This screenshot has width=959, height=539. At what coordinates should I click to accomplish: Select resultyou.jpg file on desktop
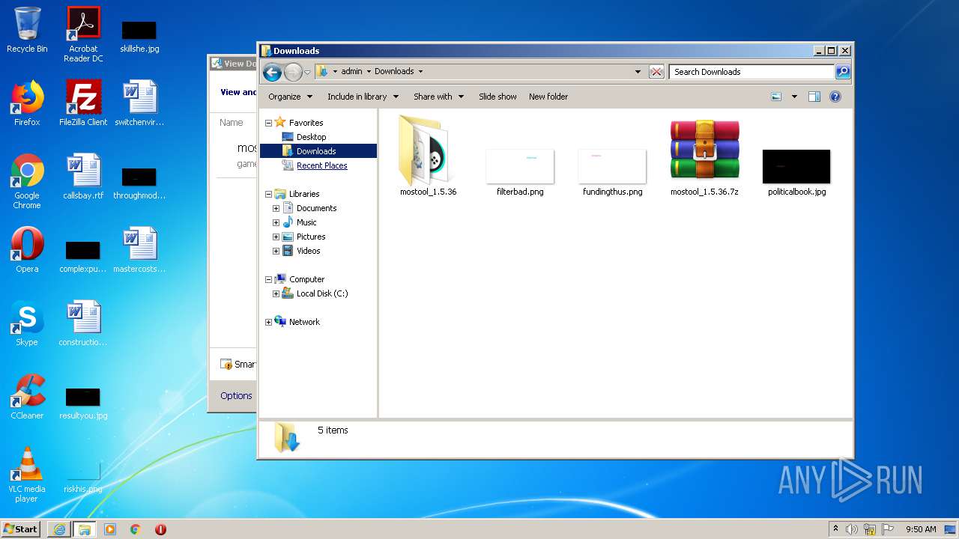pos(83,403)
